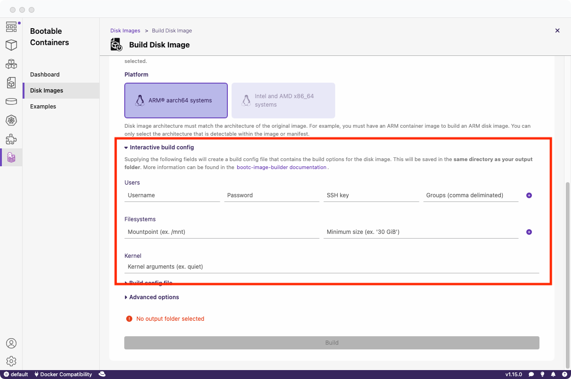571x379 pixels.
Task: Select the Pods icon in the sidebar
Action: [11, 64]
